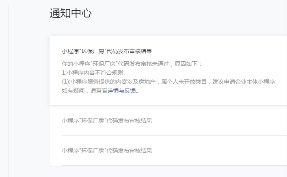This screenshot has height=177, width=287.
Task: Click 环保厂房 in the first notification title
Action: pyautogui.click(x=93, y=52)
